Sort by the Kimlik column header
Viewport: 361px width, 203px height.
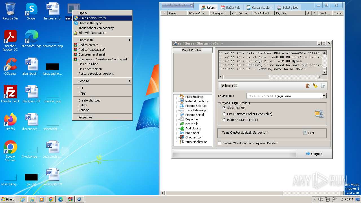pos(177,13)
